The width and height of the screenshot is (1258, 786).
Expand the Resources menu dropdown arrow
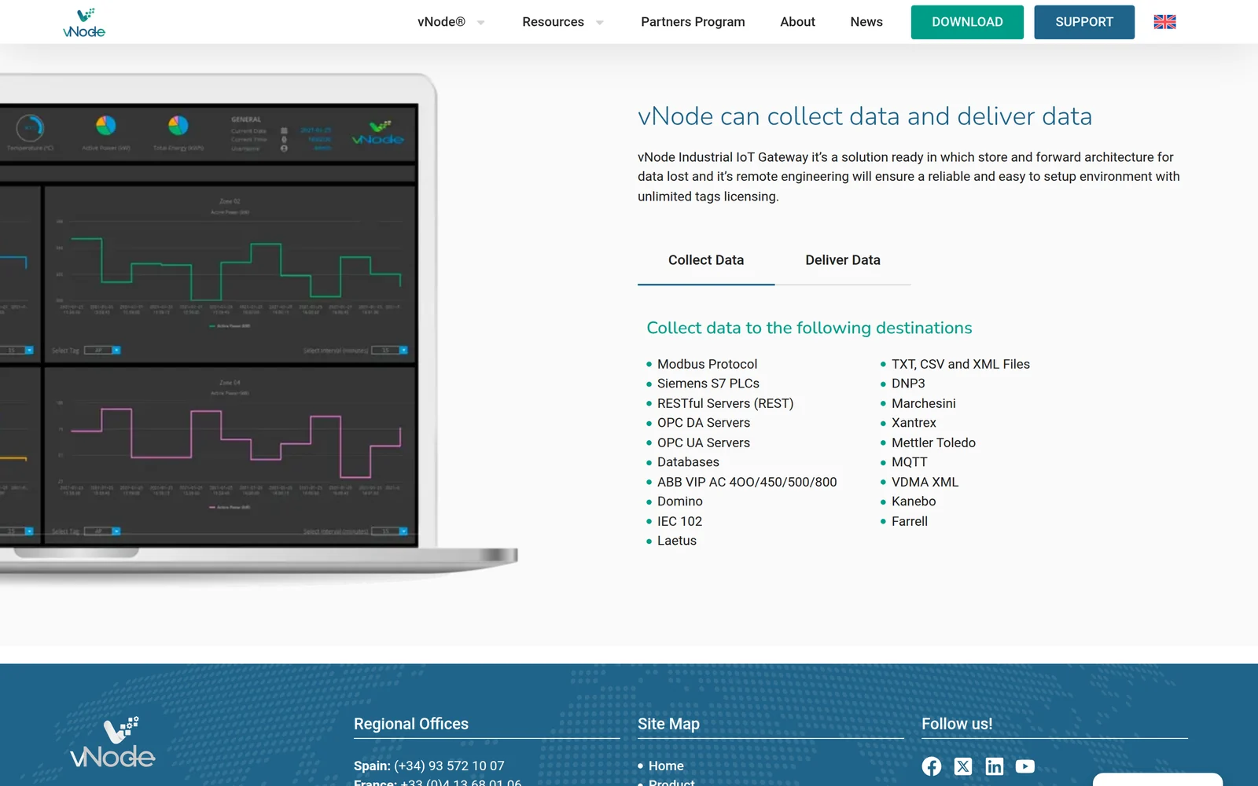coord(600,23)
